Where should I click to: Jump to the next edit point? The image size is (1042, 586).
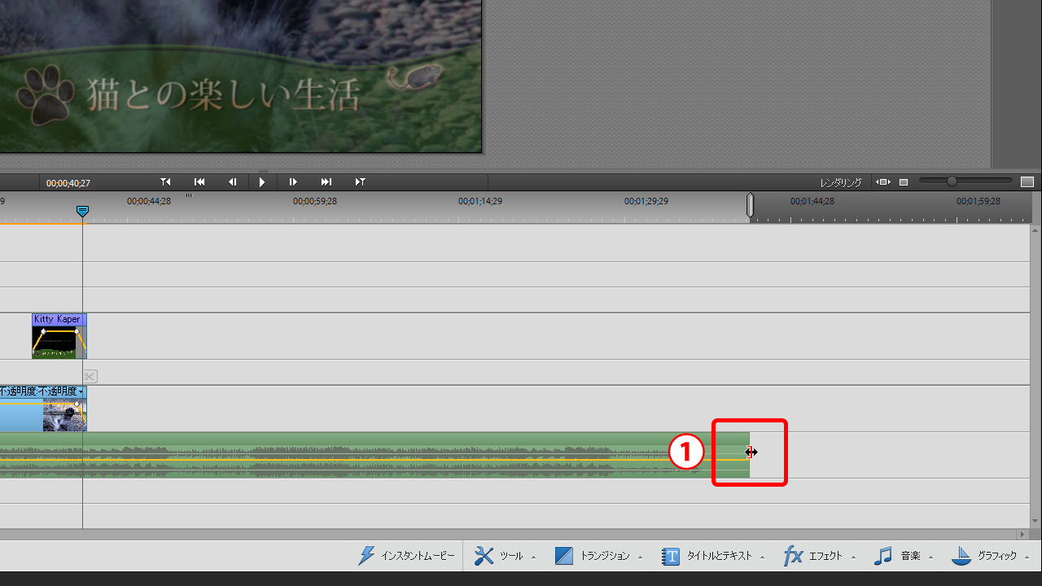point(326,182)
